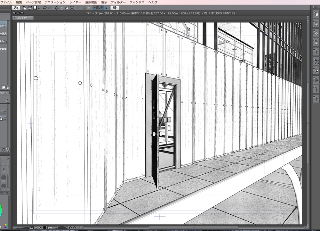Open the 選択範囲 menu
The image size is (320, 231).
[x=91, y=2]
